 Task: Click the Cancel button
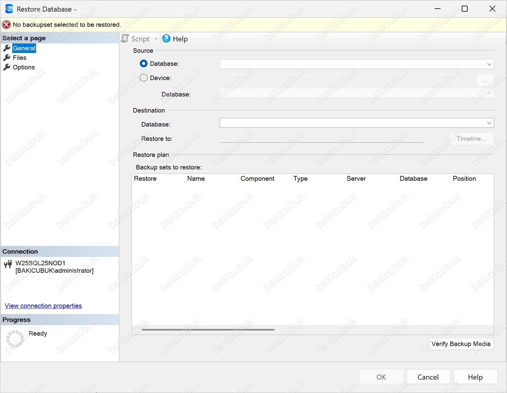point(428,377)
